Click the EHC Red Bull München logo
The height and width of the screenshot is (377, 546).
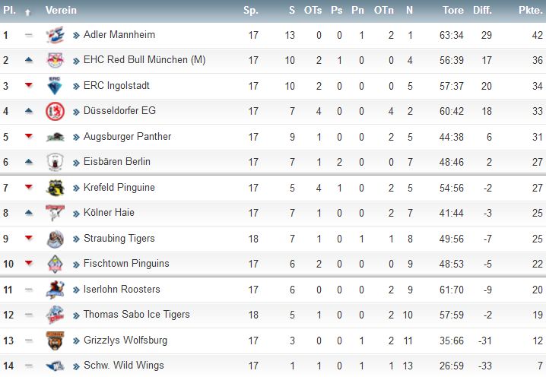point(55,60)
